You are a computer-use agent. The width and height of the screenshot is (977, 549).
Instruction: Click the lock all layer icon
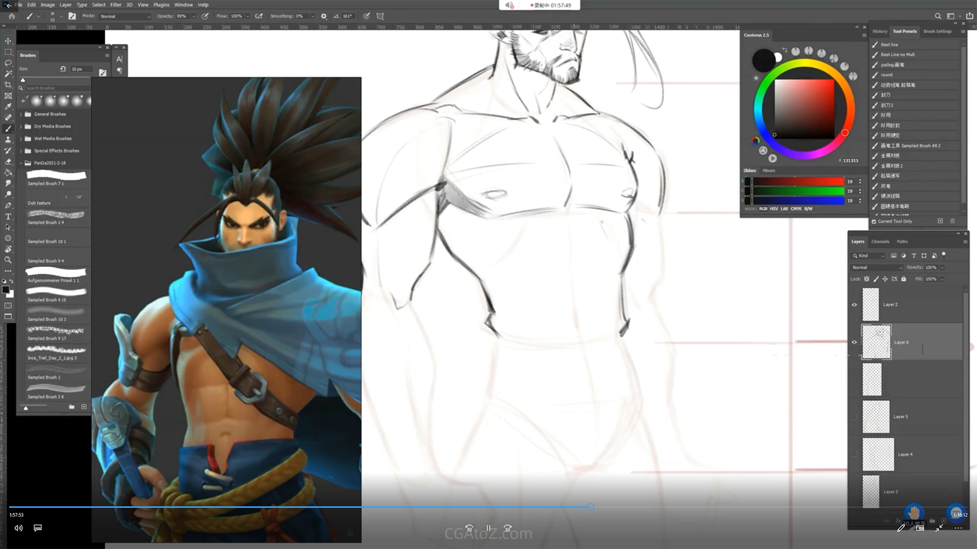[904, 279]
